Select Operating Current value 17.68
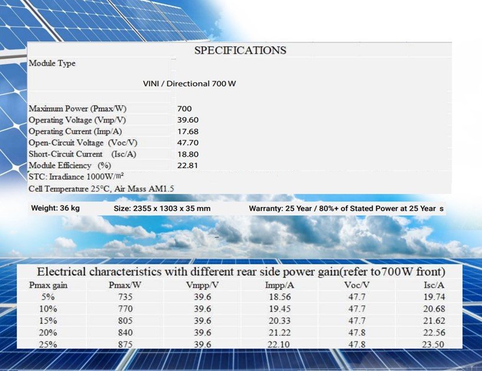Screen dimensions: 482x371 point(188,131)
